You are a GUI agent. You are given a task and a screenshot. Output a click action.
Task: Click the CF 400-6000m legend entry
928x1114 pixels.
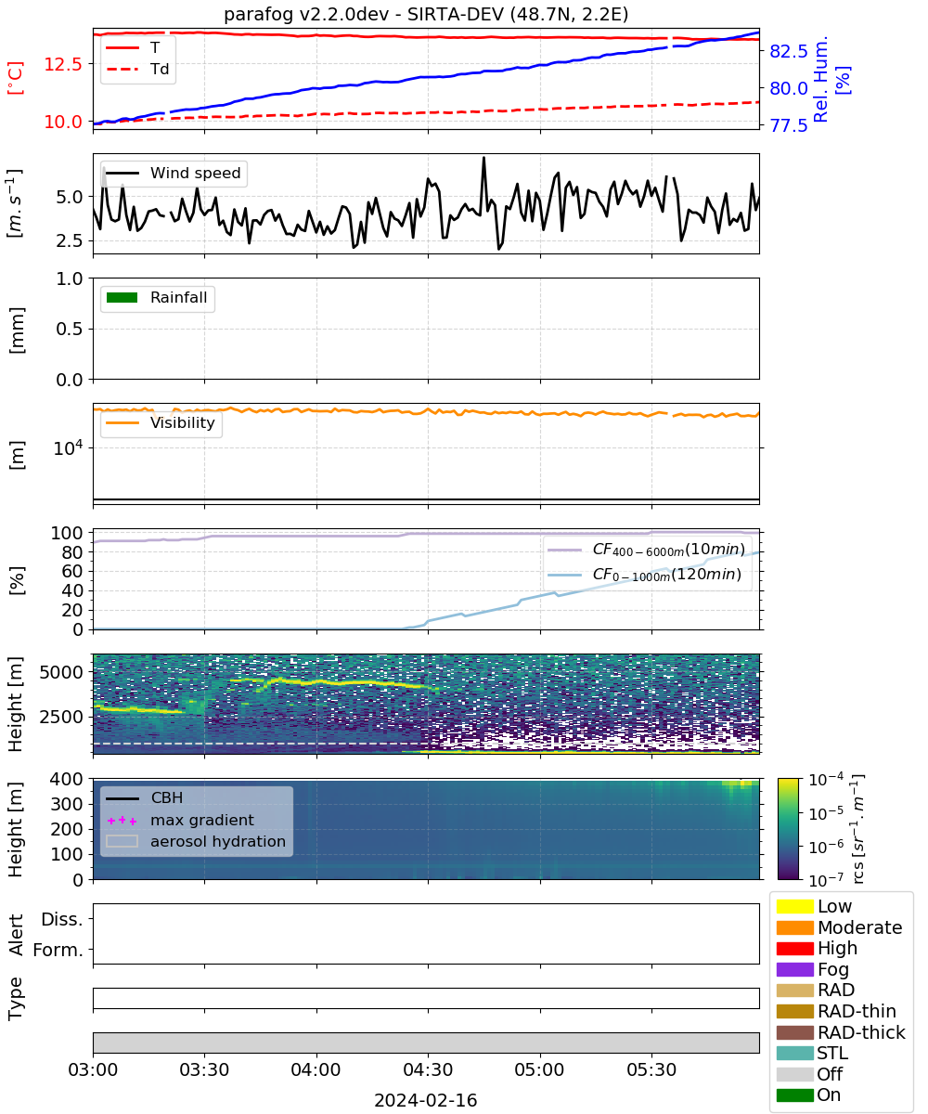(646, 550)
